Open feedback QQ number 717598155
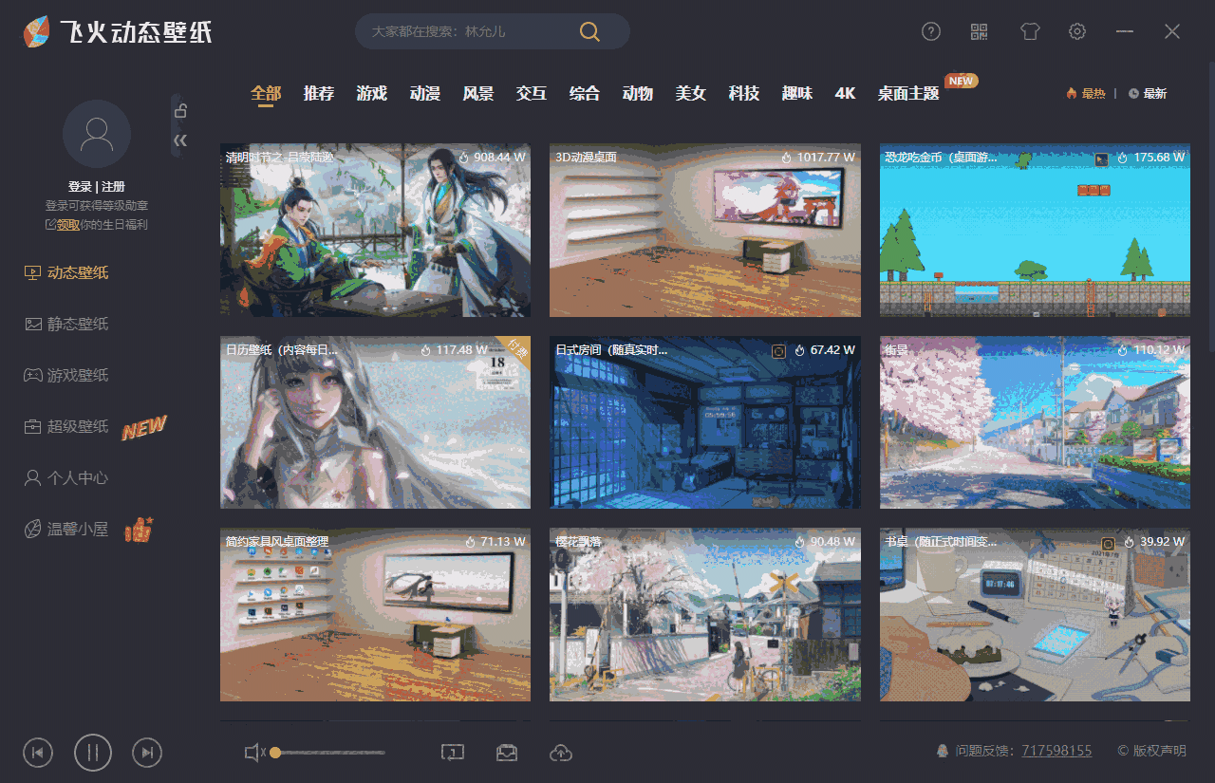This screenshot has width=1215, height=783. pyautogui.click(x=1056, y=751)
